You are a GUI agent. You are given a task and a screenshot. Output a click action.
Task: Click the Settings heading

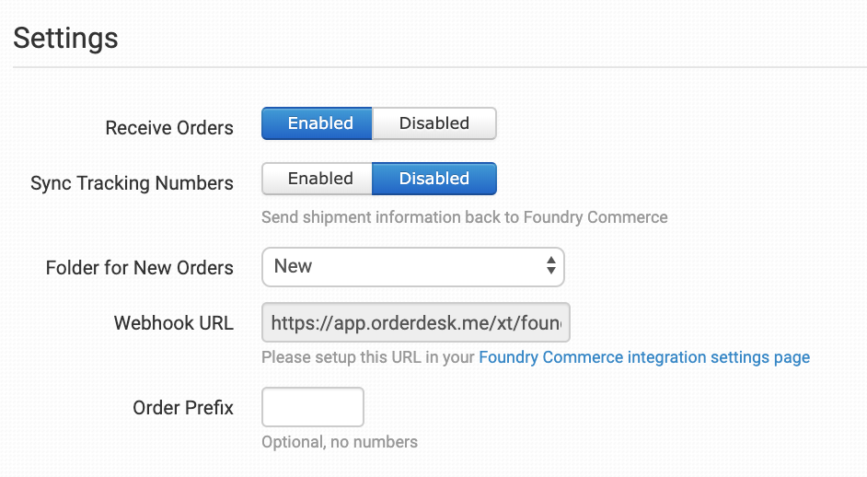65,38
